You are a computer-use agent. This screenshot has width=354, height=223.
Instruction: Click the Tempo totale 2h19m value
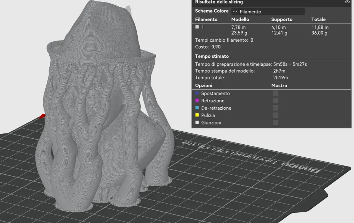pos(280,78)
